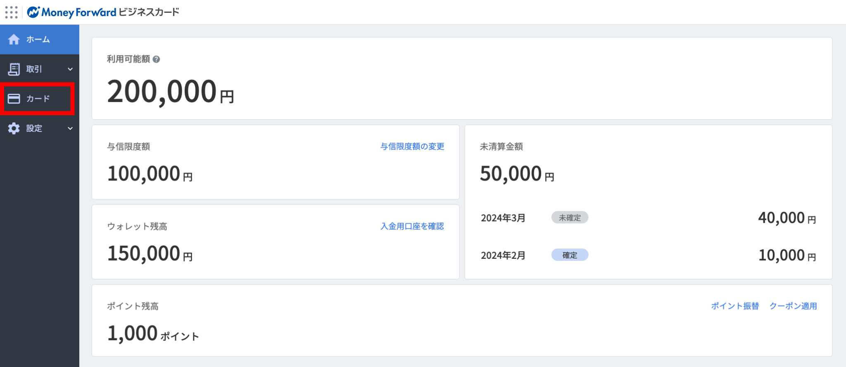
Task: Open the カード sidebar item
Action: (x=38, y=99)
